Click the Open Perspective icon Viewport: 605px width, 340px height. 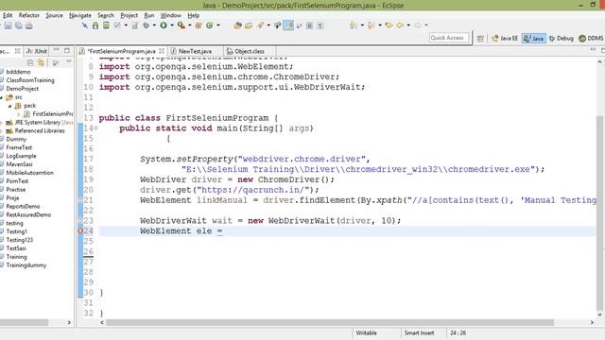[480, 38]
